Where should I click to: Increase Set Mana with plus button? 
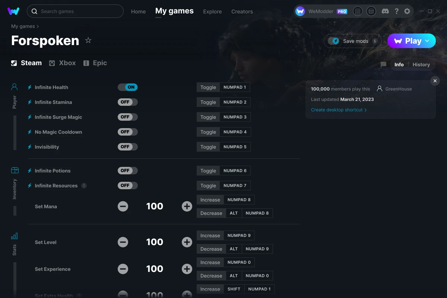(187, 206)
